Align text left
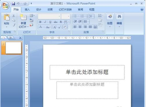The image size is (146, 107). tap(75, 27)
